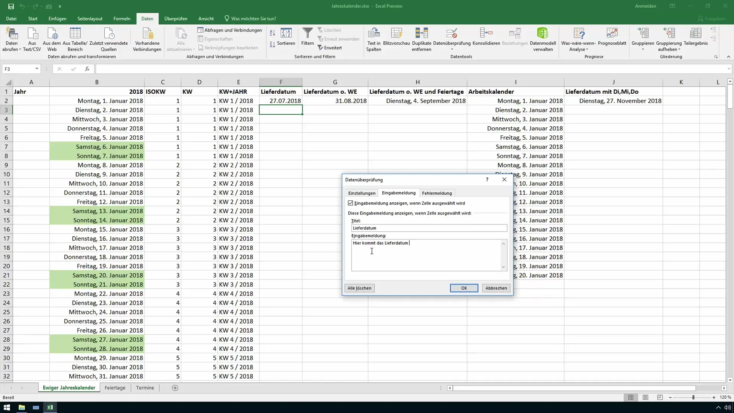The width and height of the screenshot is (734, 413).
Task: Open the Termine sheet tab
Action: 145,388
